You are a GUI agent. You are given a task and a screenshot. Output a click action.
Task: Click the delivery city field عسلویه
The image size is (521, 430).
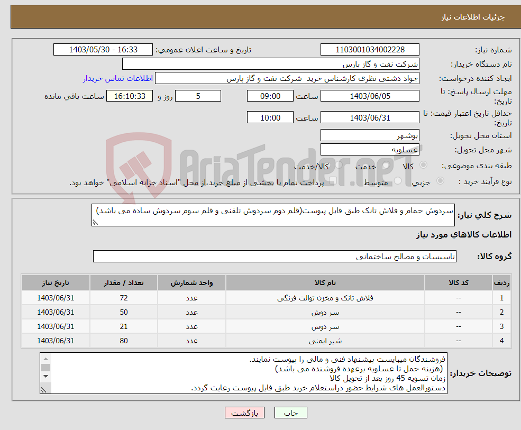point(370,150)
